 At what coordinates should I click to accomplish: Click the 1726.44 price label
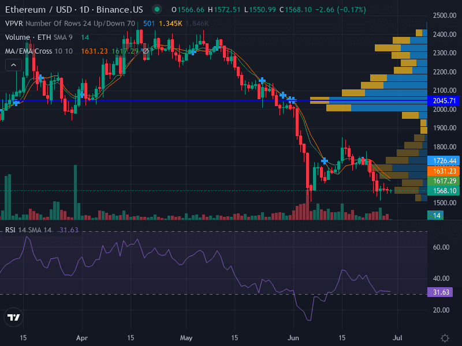(x=444, y=161)
